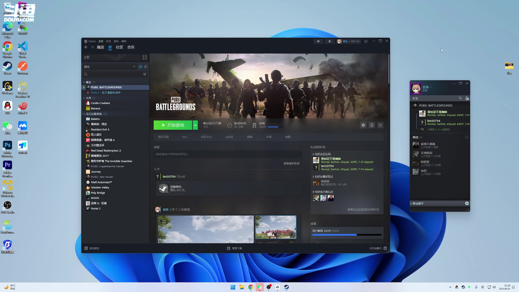
Task: Open OBS Studio desktop shortcut
Action: click(7, 207)
